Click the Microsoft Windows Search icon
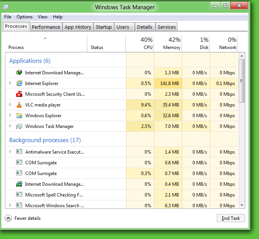Viewport: 259px width, 239px height. click(19, 205)
